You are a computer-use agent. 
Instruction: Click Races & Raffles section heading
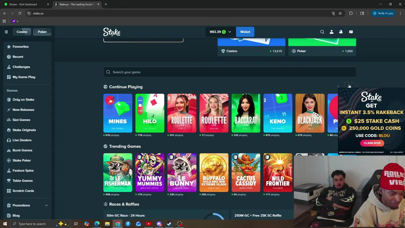tap(124, 204)
